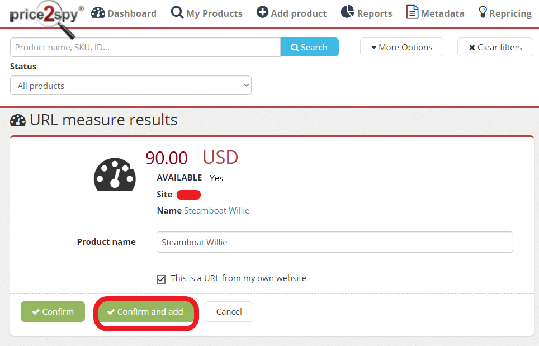Click the gauge icon beside the URL measure results heading
The height and width of the screenshot is (346, 539).
coord(18,120)
